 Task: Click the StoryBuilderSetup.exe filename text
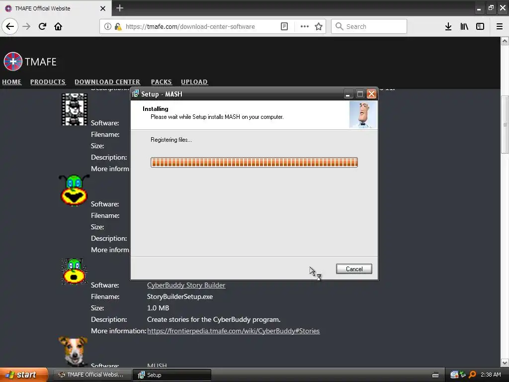(x=180, y=296)
